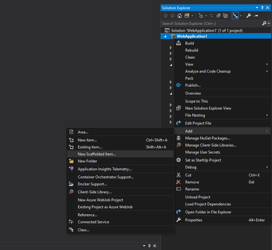Click Open Folder in File Explorer icon

pyautogui.click(x=179, y=212)
